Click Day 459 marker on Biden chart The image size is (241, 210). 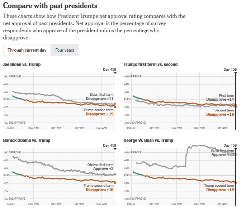(x=109, y=70)
